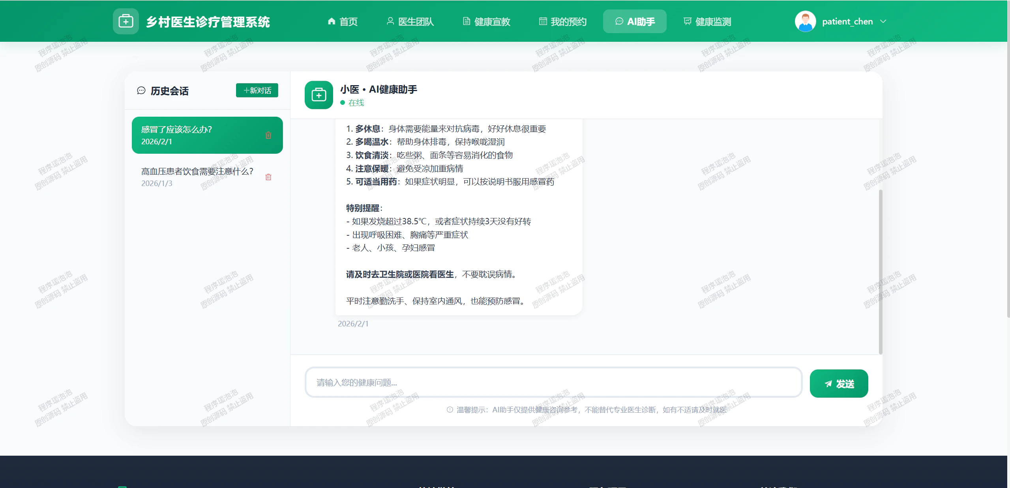Click the 特别提醒 heading in the reply
This screenshot has height=488, width=1010.
tap(364, 208)
